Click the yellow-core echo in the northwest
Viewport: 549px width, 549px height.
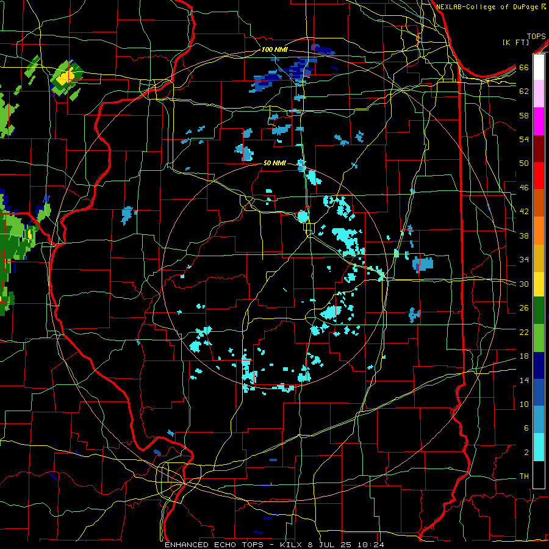click(x=66, y=77)
